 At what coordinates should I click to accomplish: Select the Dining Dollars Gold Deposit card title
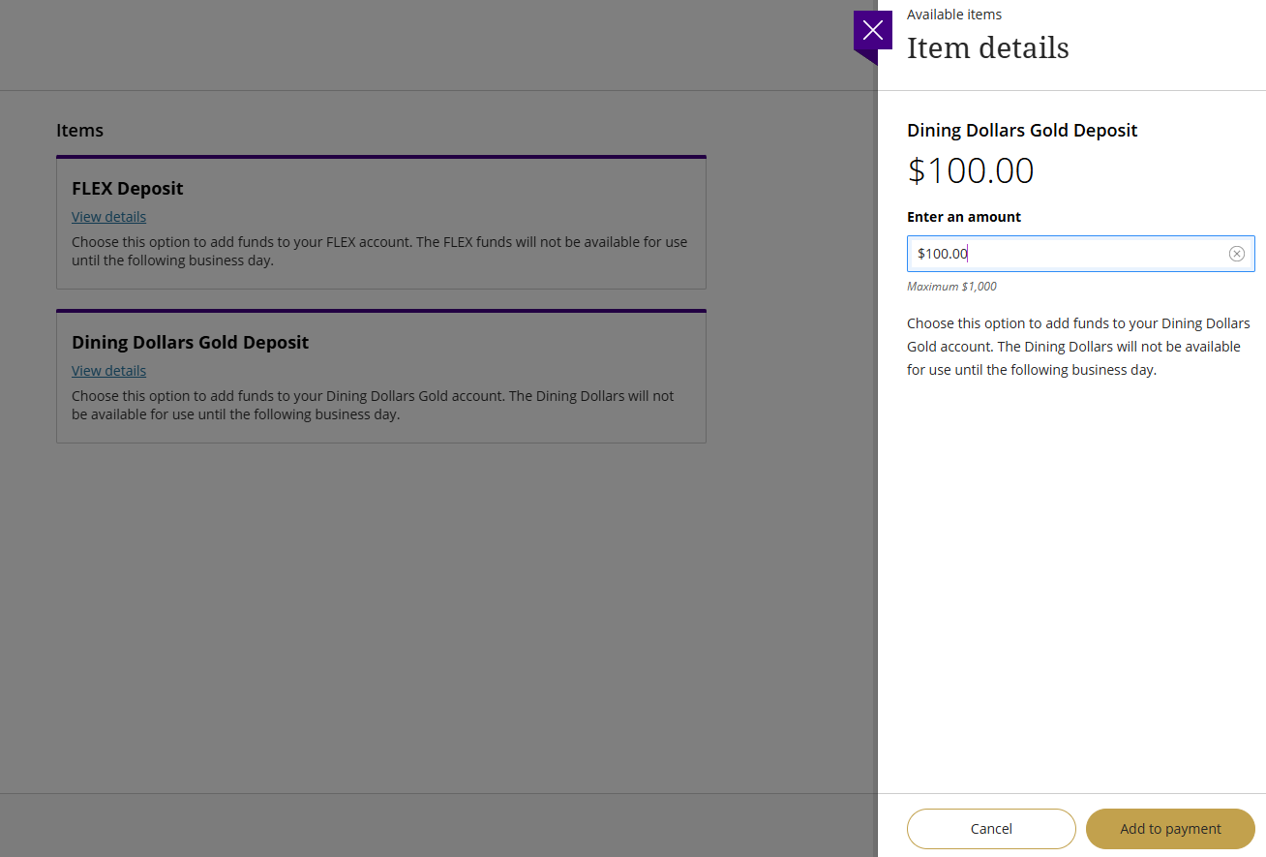pyautogui.click(x=191, y=343)
